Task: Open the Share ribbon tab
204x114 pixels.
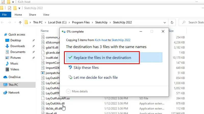Action: [32, 15]
